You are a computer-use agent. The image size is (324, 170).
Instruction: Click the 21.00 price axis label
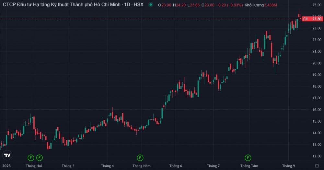(x=317, y=52)
